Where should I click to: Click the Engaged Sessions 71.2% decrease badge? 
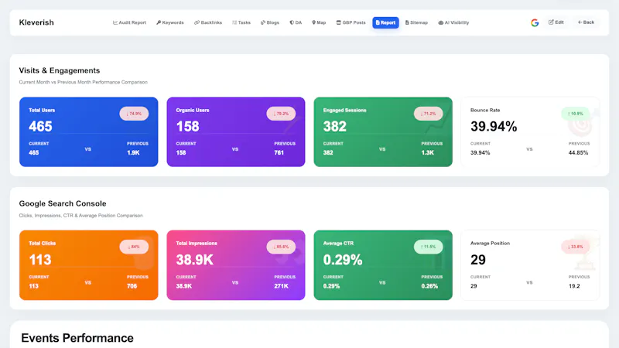429,114
